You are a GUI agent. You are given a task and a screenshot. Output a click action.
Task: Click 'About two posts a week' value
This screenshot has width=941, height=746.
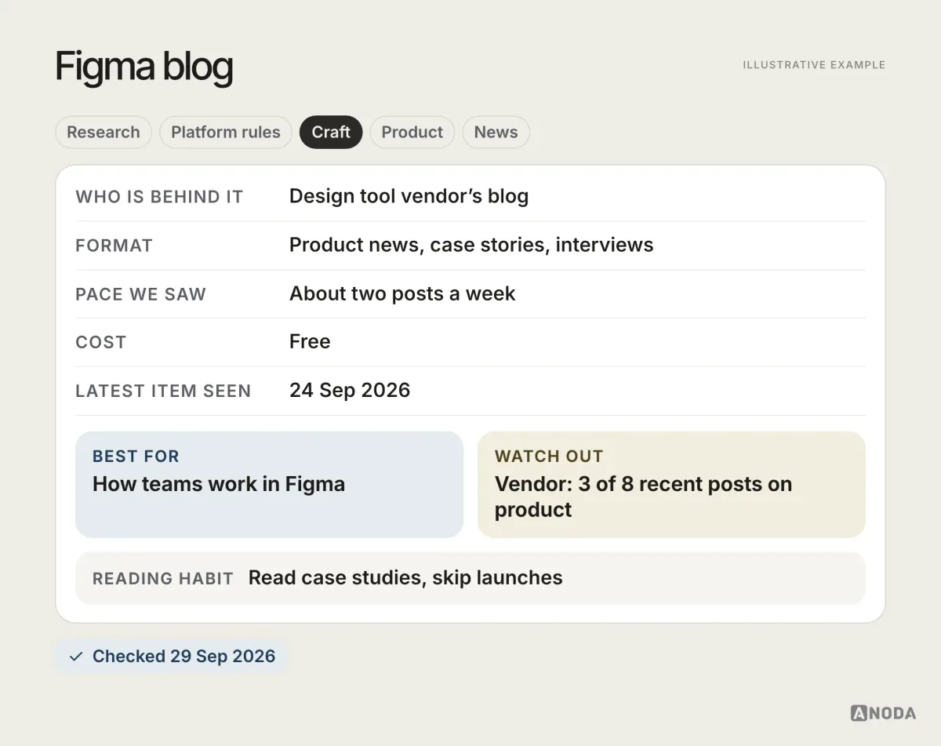pyautogui.click(x=402, y=293)
